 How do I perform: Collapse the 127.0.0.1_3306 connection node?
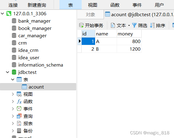(2, 13)
